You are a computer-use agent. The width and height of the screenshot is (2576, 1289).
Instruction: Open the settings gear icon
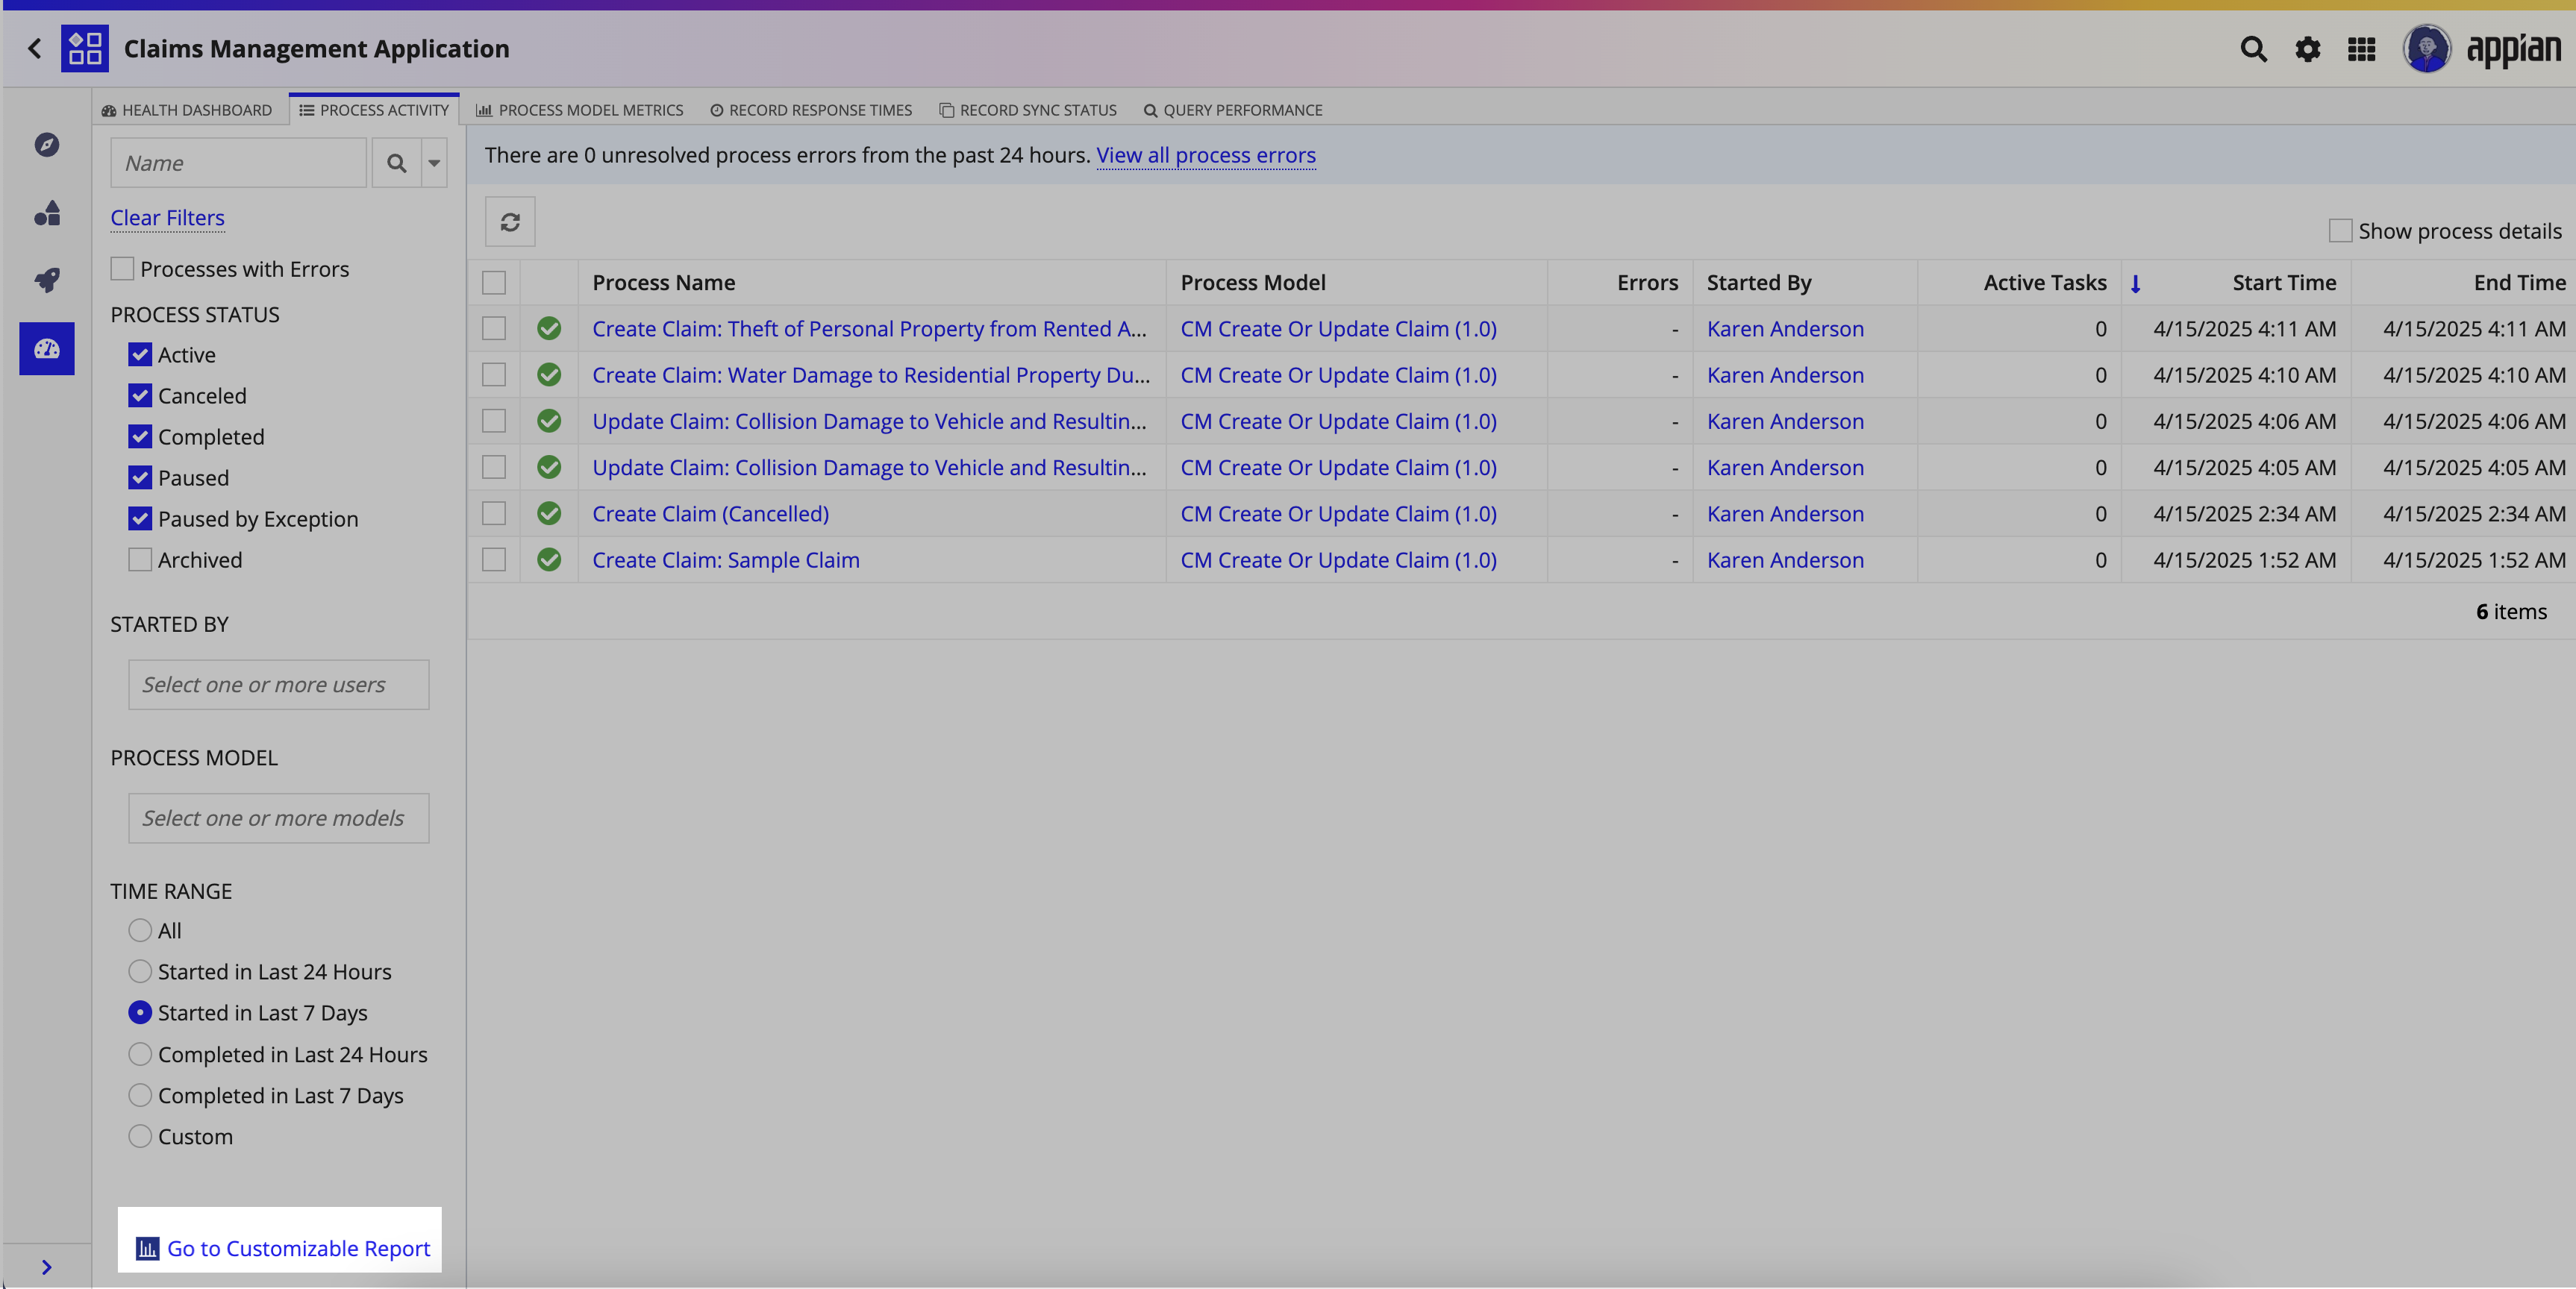click(x=2307, y=49)
